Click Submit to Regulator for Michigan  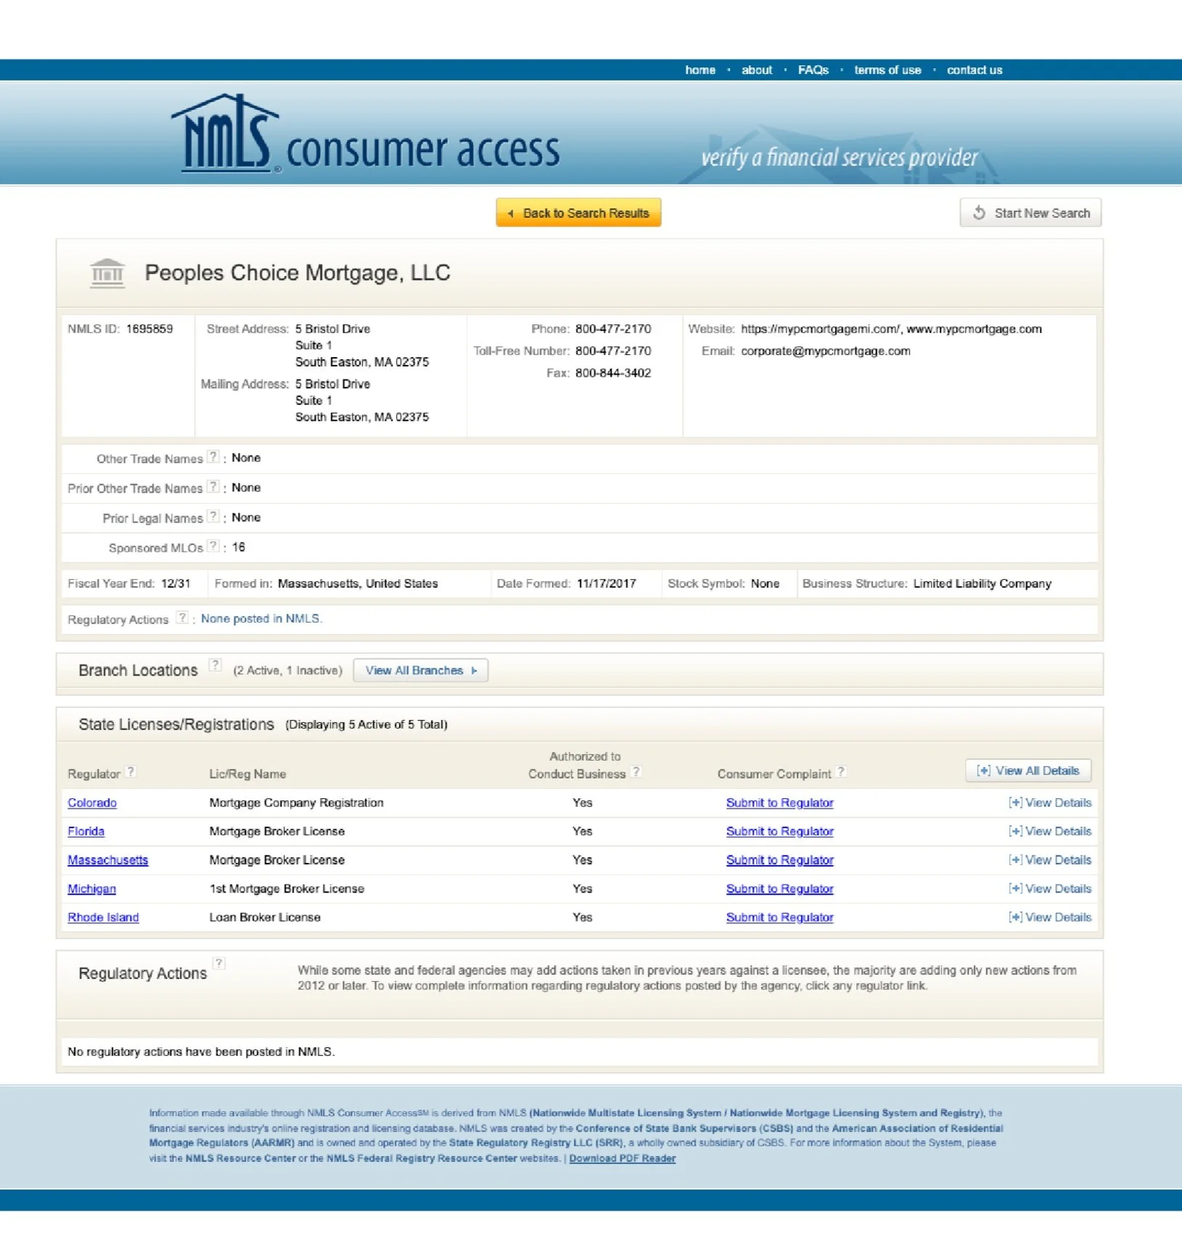tap(780, 888)
